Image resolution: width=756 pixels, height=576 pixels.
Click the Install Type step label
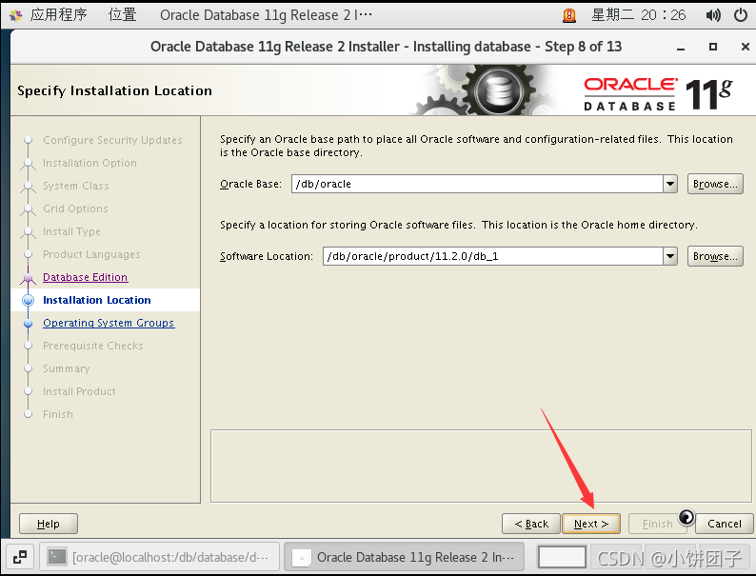(71, 231)
